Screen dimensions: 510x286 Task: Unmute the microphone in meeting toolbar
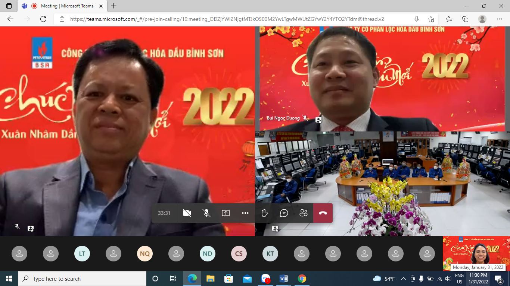[206, 213]
